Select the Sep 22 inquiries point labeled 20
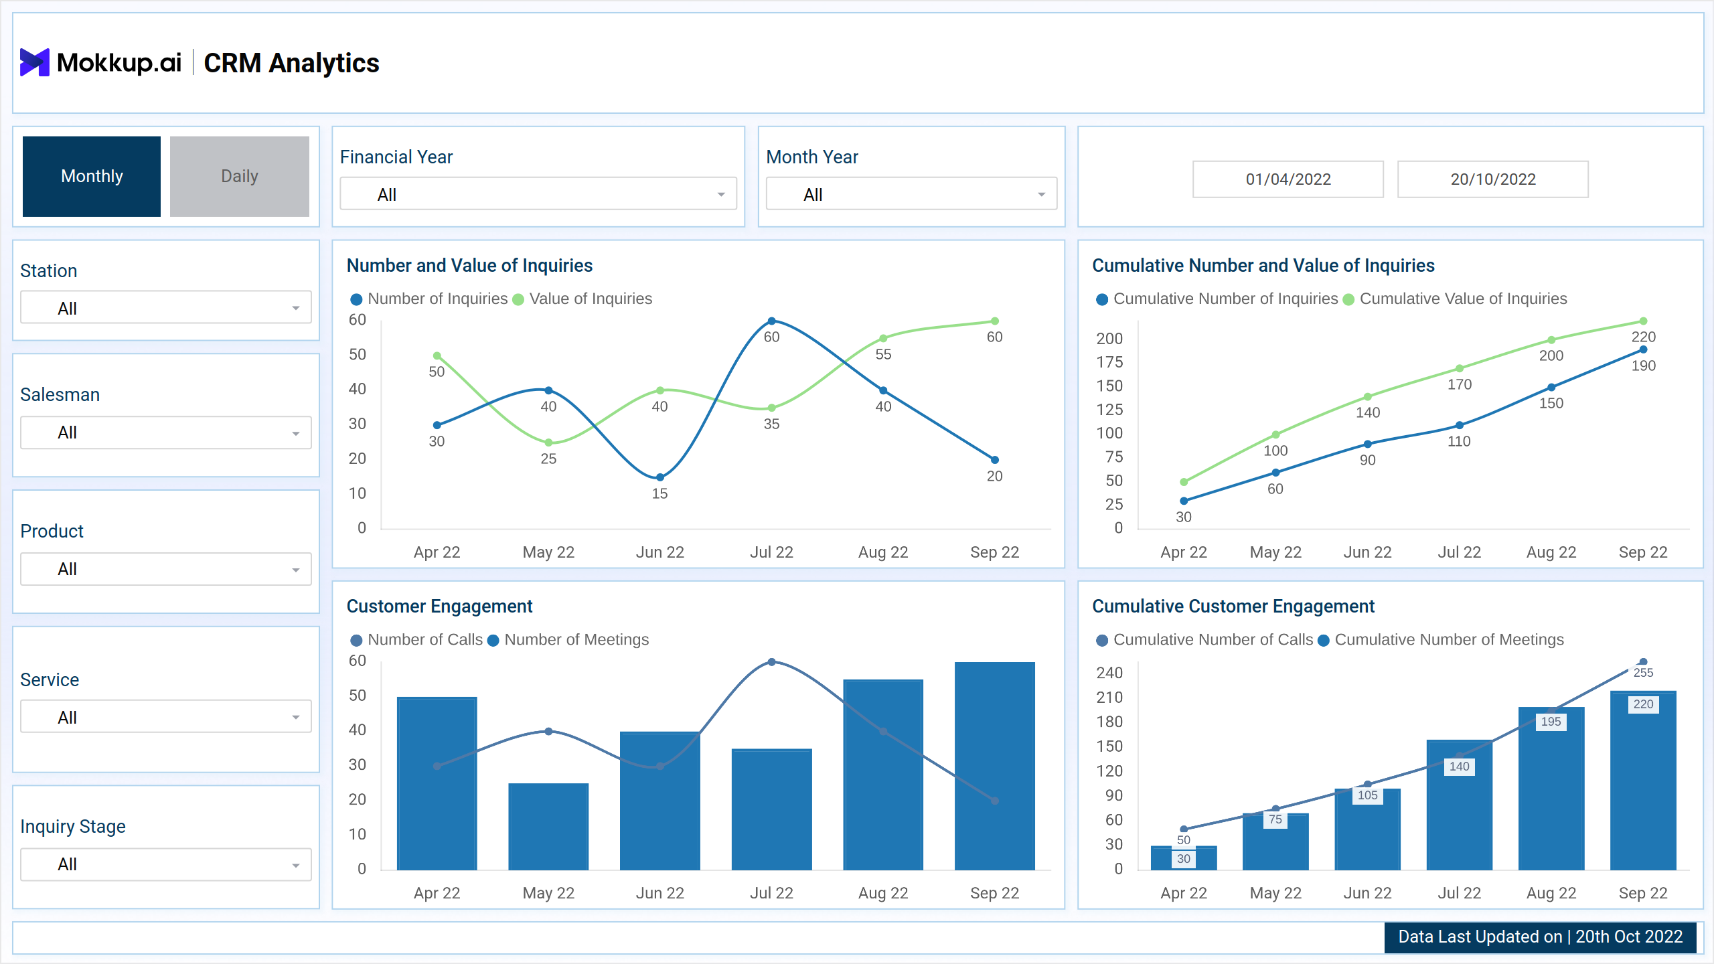The width and height of the screenshot is (1714, 964). click(x=995, y=460)
